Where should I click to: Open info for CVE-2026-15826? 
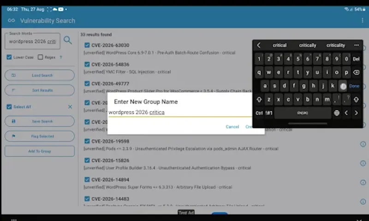point(363,163)
